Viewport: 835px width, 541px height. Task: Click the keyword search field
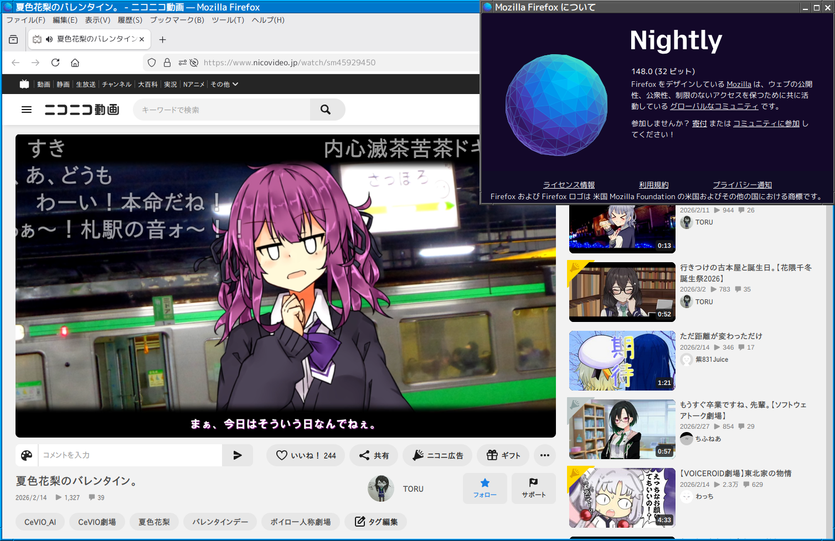(x=221, y=110)
